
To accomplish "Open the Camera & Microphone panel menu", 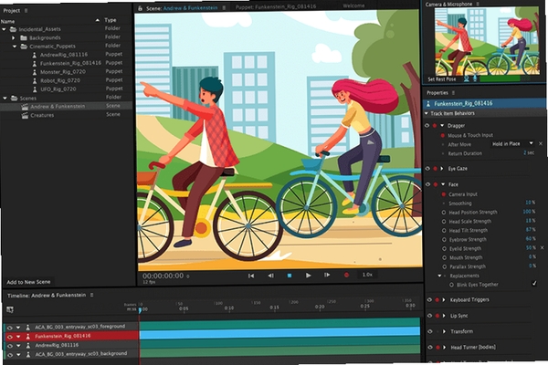I will (478, 4).
